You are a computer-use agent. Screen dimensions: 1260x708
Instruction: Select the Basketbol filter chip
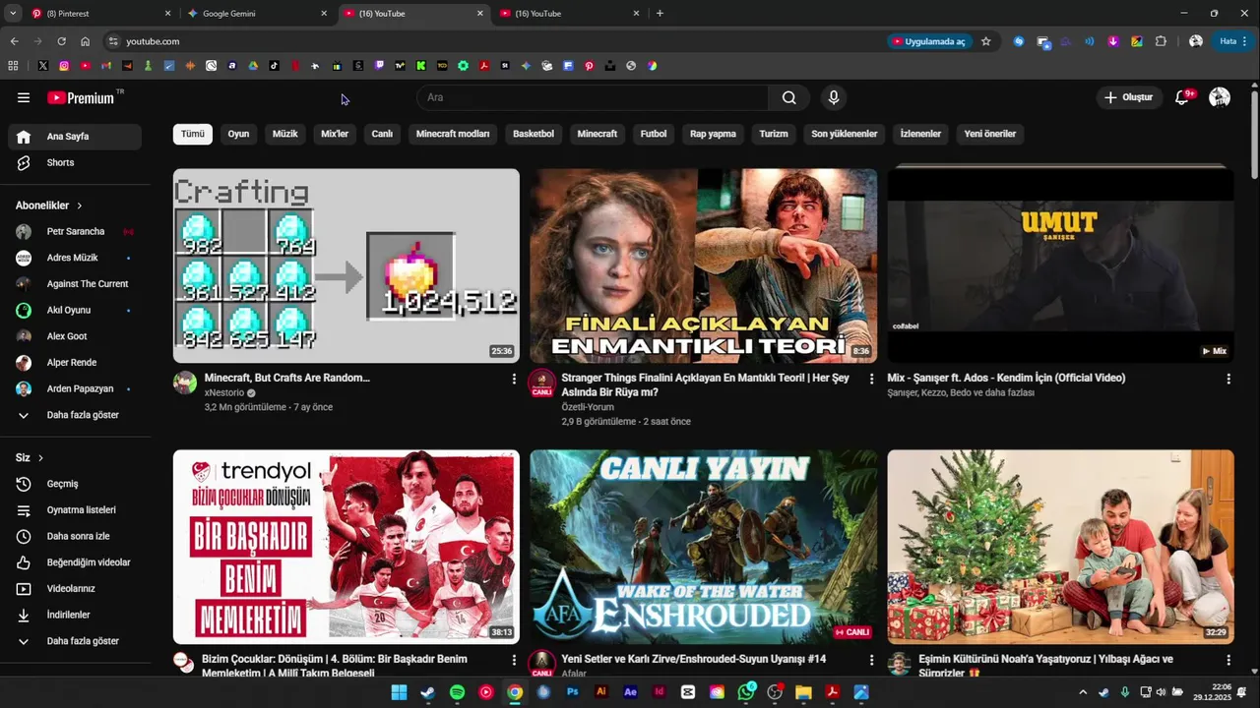(x=534, y=134)
